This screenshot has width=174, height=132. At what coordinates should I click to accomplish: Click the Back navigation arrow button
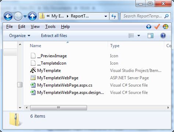coord(8,16)
